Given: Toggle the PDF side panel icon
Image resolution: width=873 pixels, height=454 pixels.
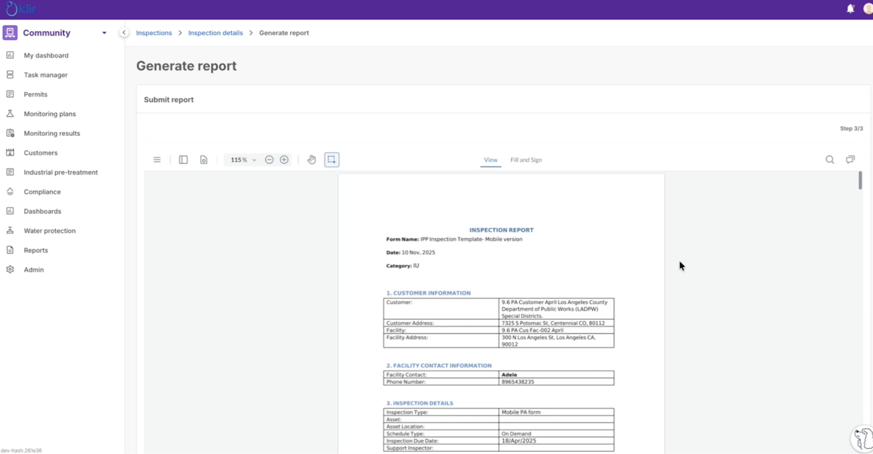Looking at the screenshot, I should pos(183,160).
